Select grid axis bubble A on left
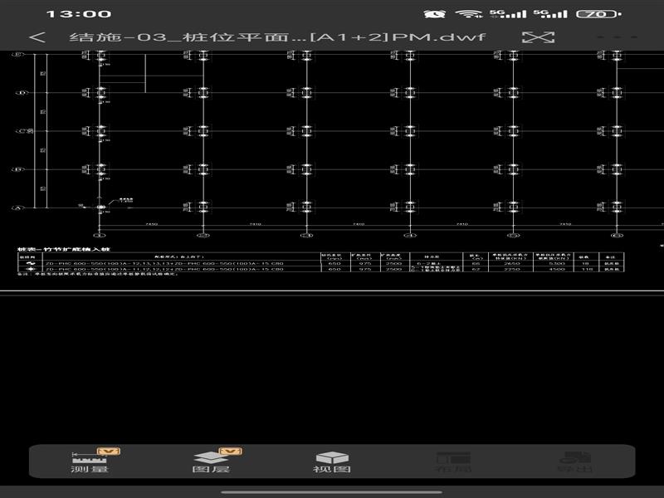Image resolution: width=664 pixels, height=498 pixels. 17,208
